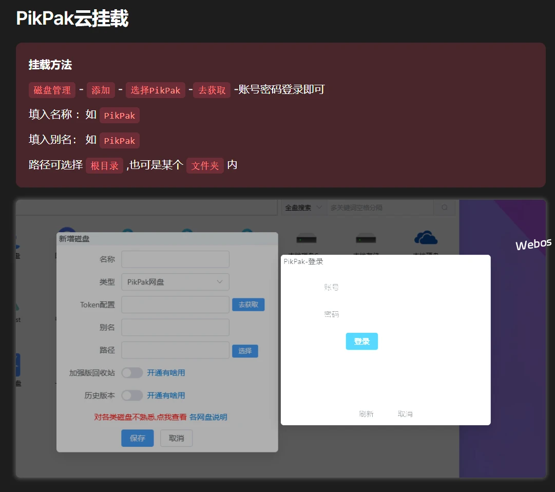555x492 pixels.
Task: Open the 本地硬盘 cloud drive icon
Action: click(426, 238)
